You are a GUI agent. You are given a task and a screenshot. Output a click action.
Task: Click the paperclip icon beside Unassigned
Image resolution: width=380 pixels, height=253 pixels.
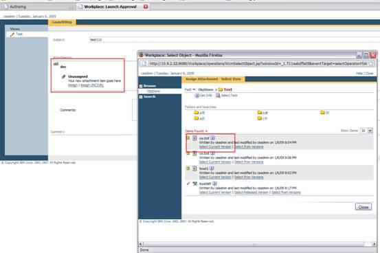pyautogui.click(x=63, y=76)
